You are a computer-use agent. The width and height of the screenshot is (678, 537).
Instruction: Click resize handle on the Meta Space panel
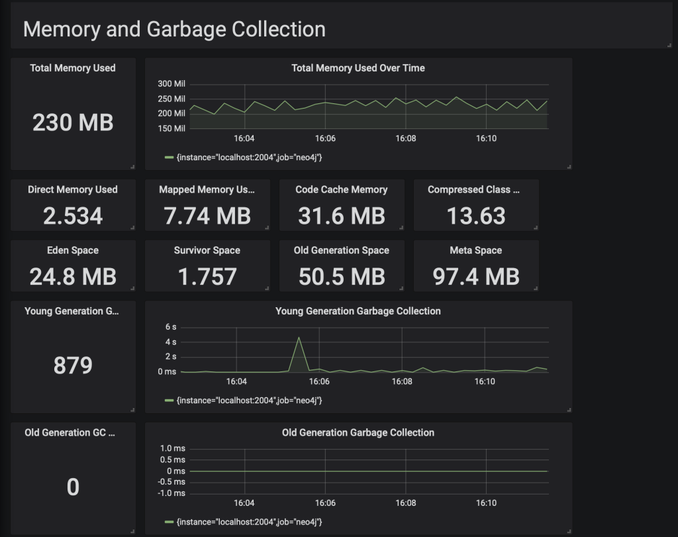(x=536, y=288)
